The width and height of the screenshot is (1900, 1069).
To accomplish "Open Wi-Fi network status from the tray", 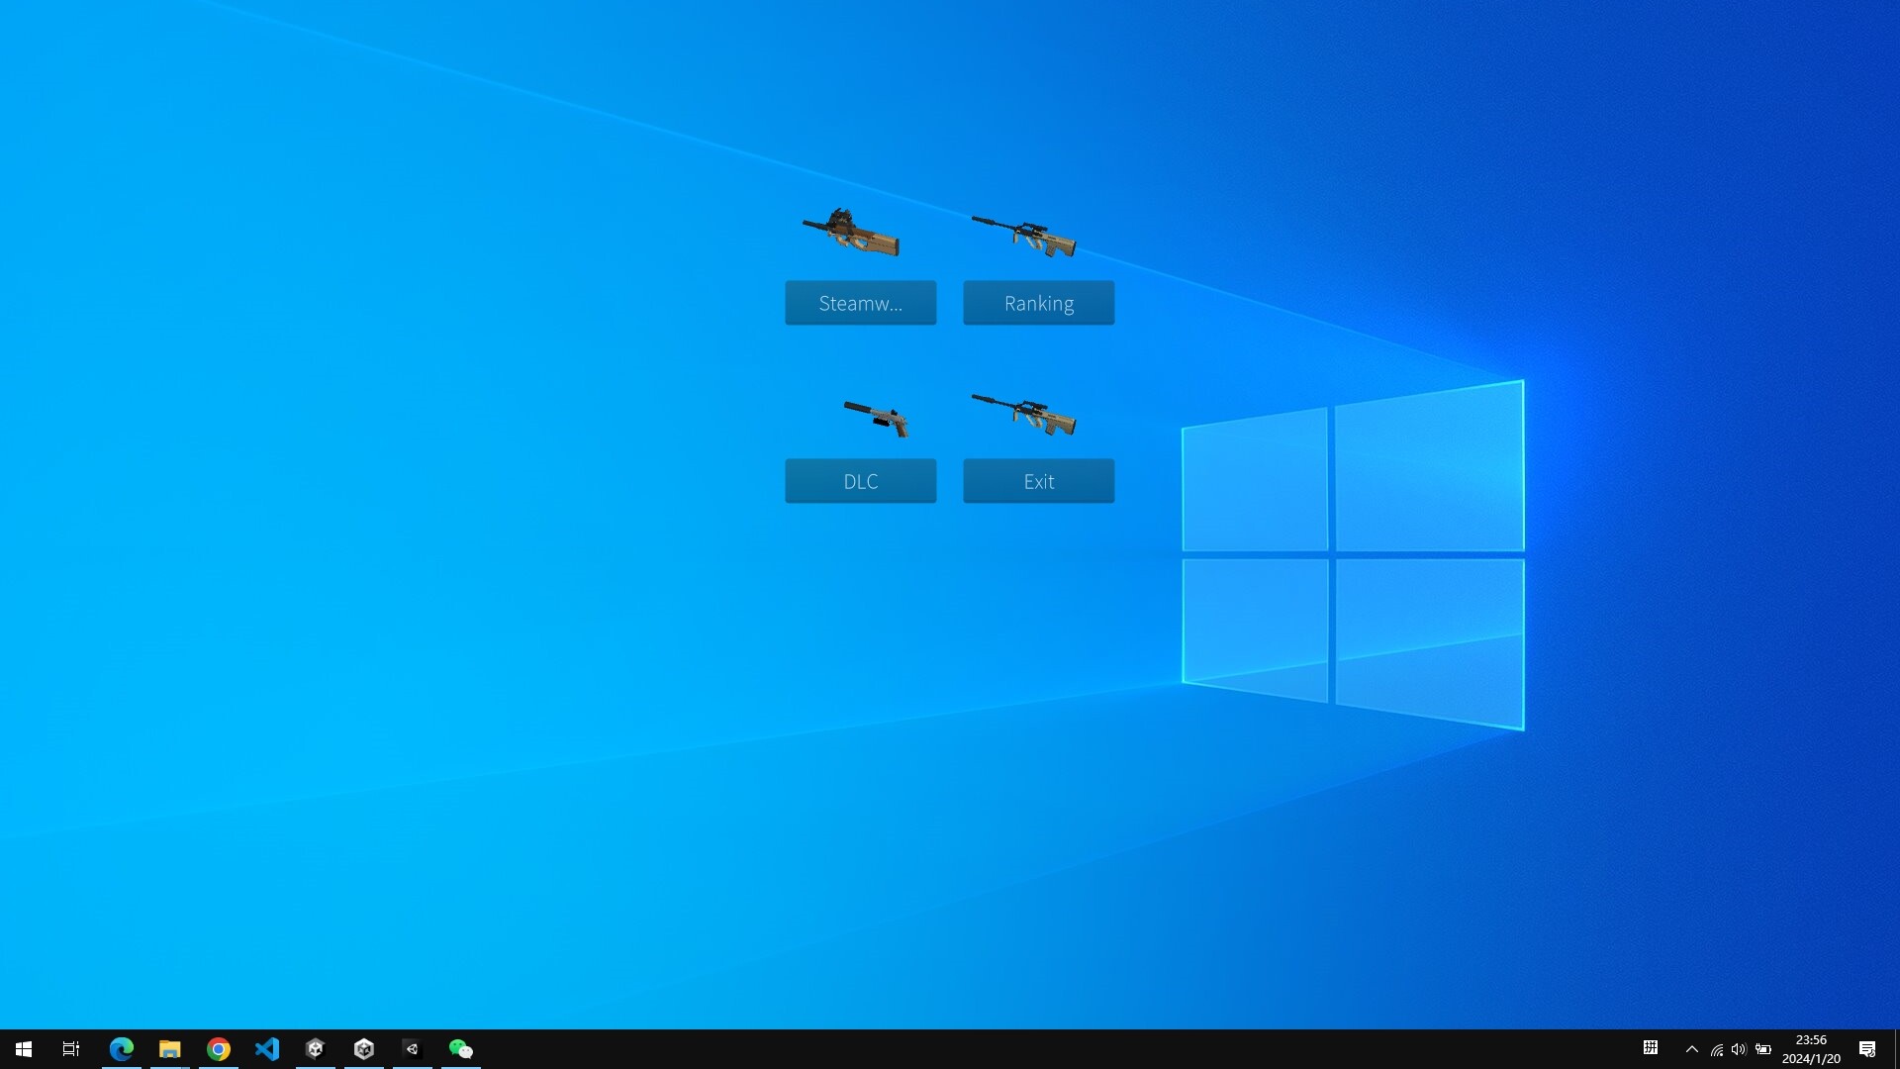I will click(1716, 1048).
